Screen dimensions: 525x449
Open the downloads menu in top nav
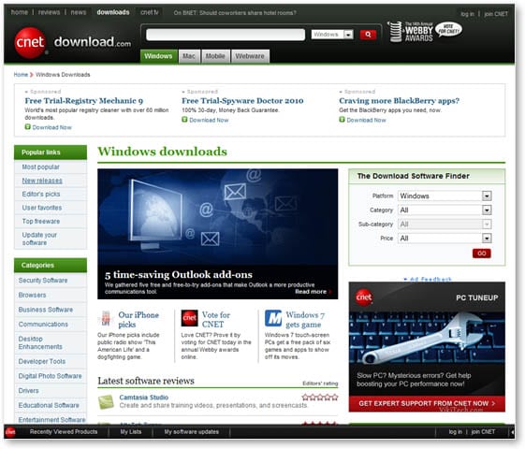(x=113, y=12)
